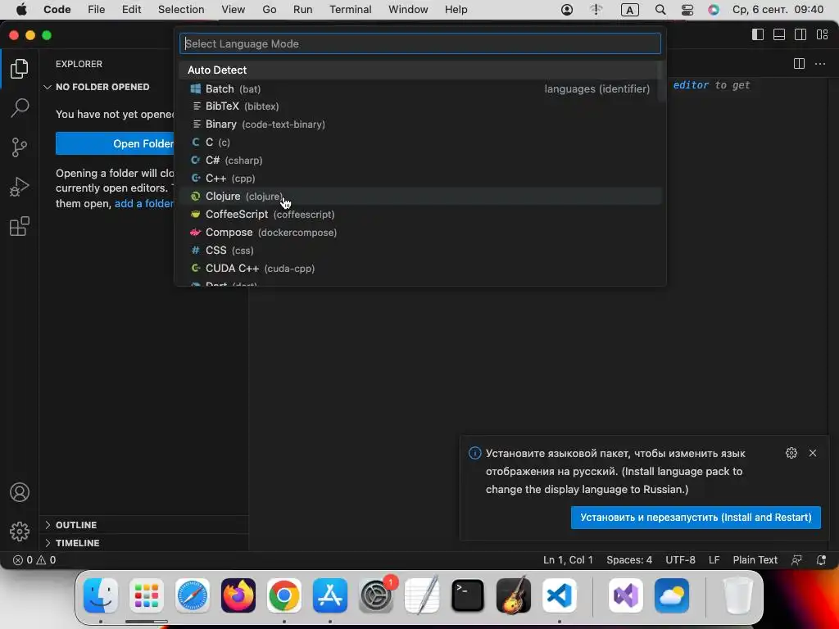The height and width of the screenshot is (629, 839).
Task: Open Terminal from the Dock
Action: pyautogui.click(x=468, y=595)
